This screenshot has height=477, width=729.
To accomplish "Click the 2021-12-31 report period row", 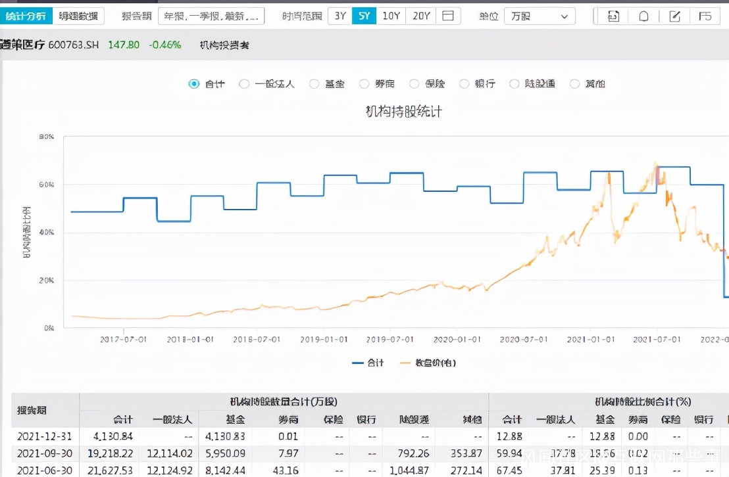I will click(x=45, y=436).
